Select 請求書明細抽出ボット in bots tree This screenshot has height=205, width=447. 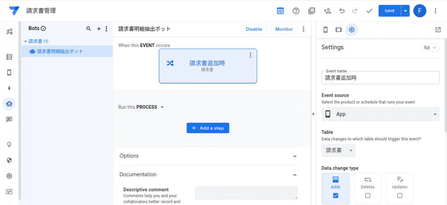[x=60, y=51]
